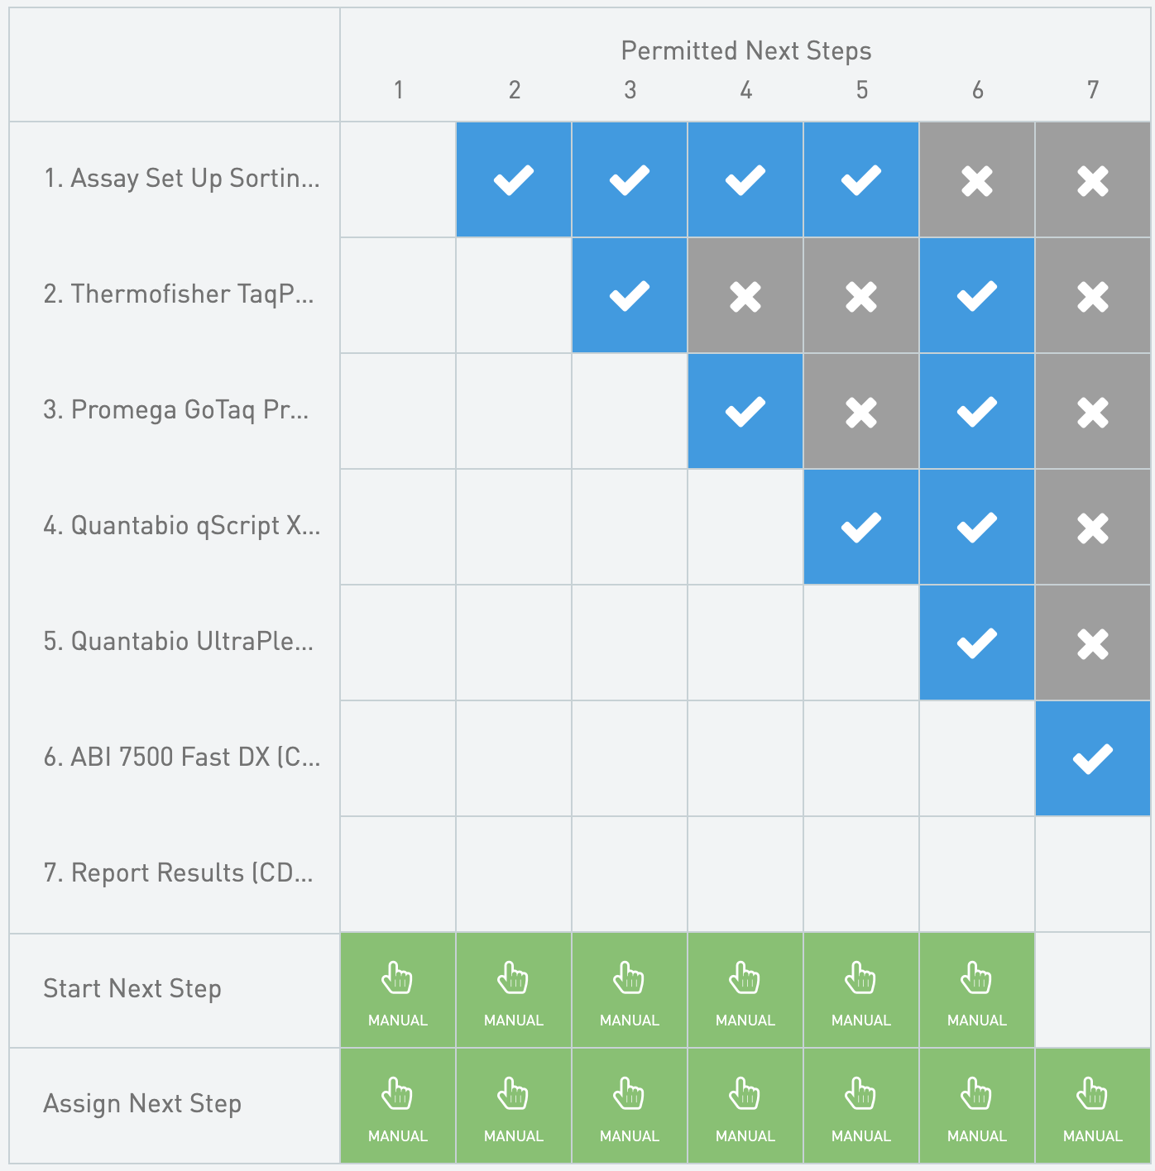This screenshot has height=1171, width=1155.
Task: Click the Permitted Next Steps column 6 header
Action: (x=977, y=89)
